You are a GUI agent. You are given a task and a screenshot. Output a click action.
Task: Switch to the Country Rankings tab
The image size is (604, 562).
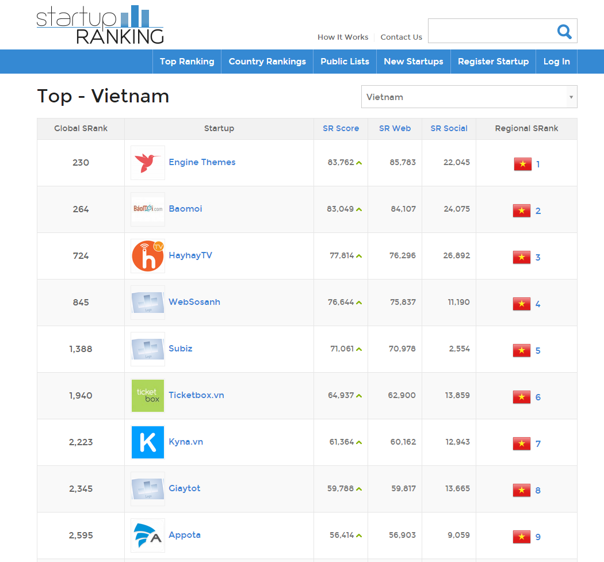pos(267,62)
